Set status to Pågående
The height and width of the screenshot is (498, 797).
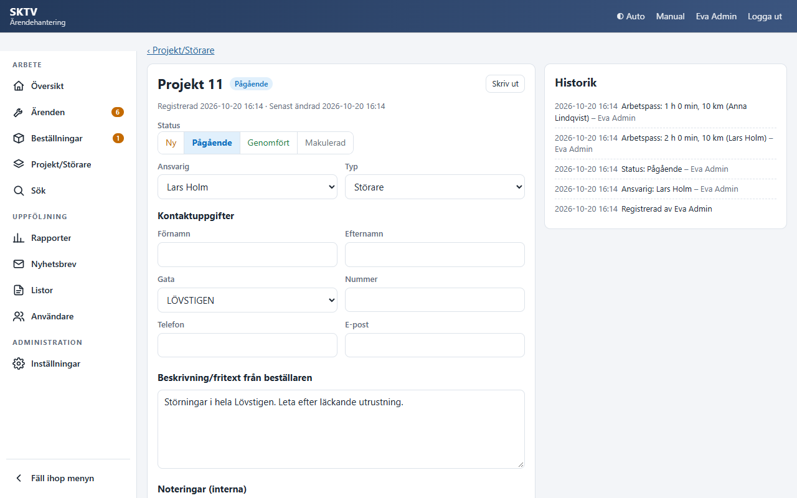click(212, 143)
